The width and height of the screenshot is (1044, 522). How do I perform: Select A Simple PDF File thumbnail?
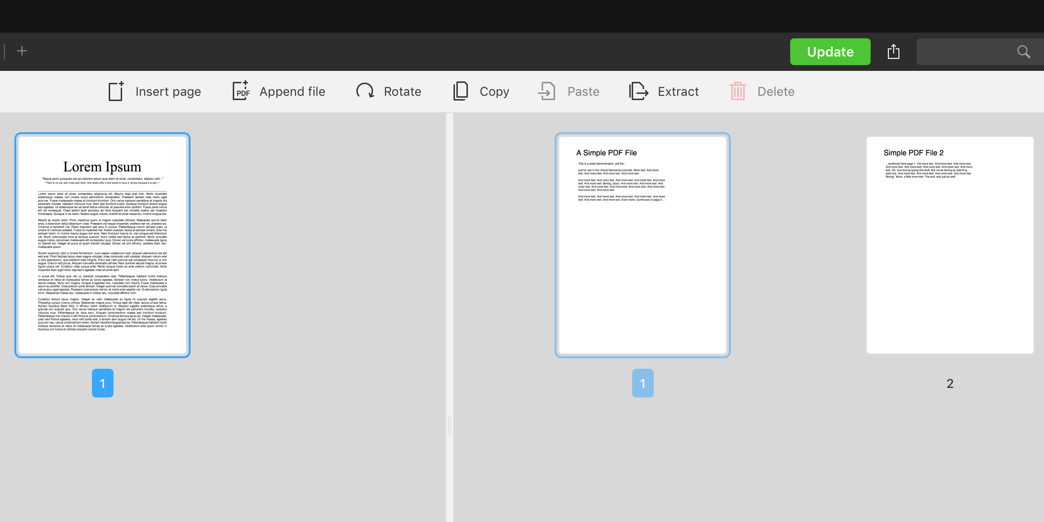[643, 245]
